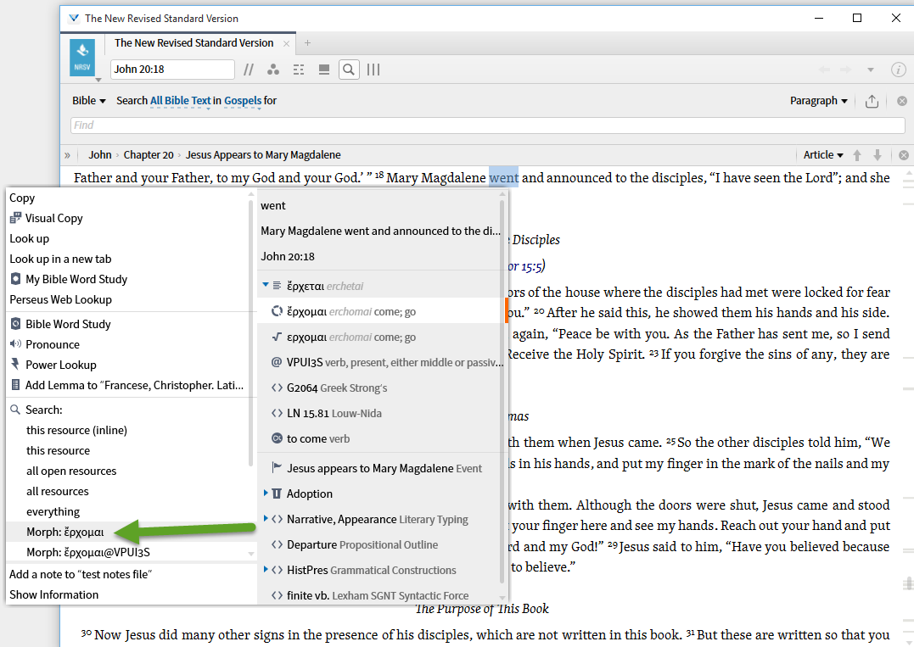The height and width of the screenshot is (647, 914).
Task: Close the NRSV tab
Action: [x=286, y=44]
